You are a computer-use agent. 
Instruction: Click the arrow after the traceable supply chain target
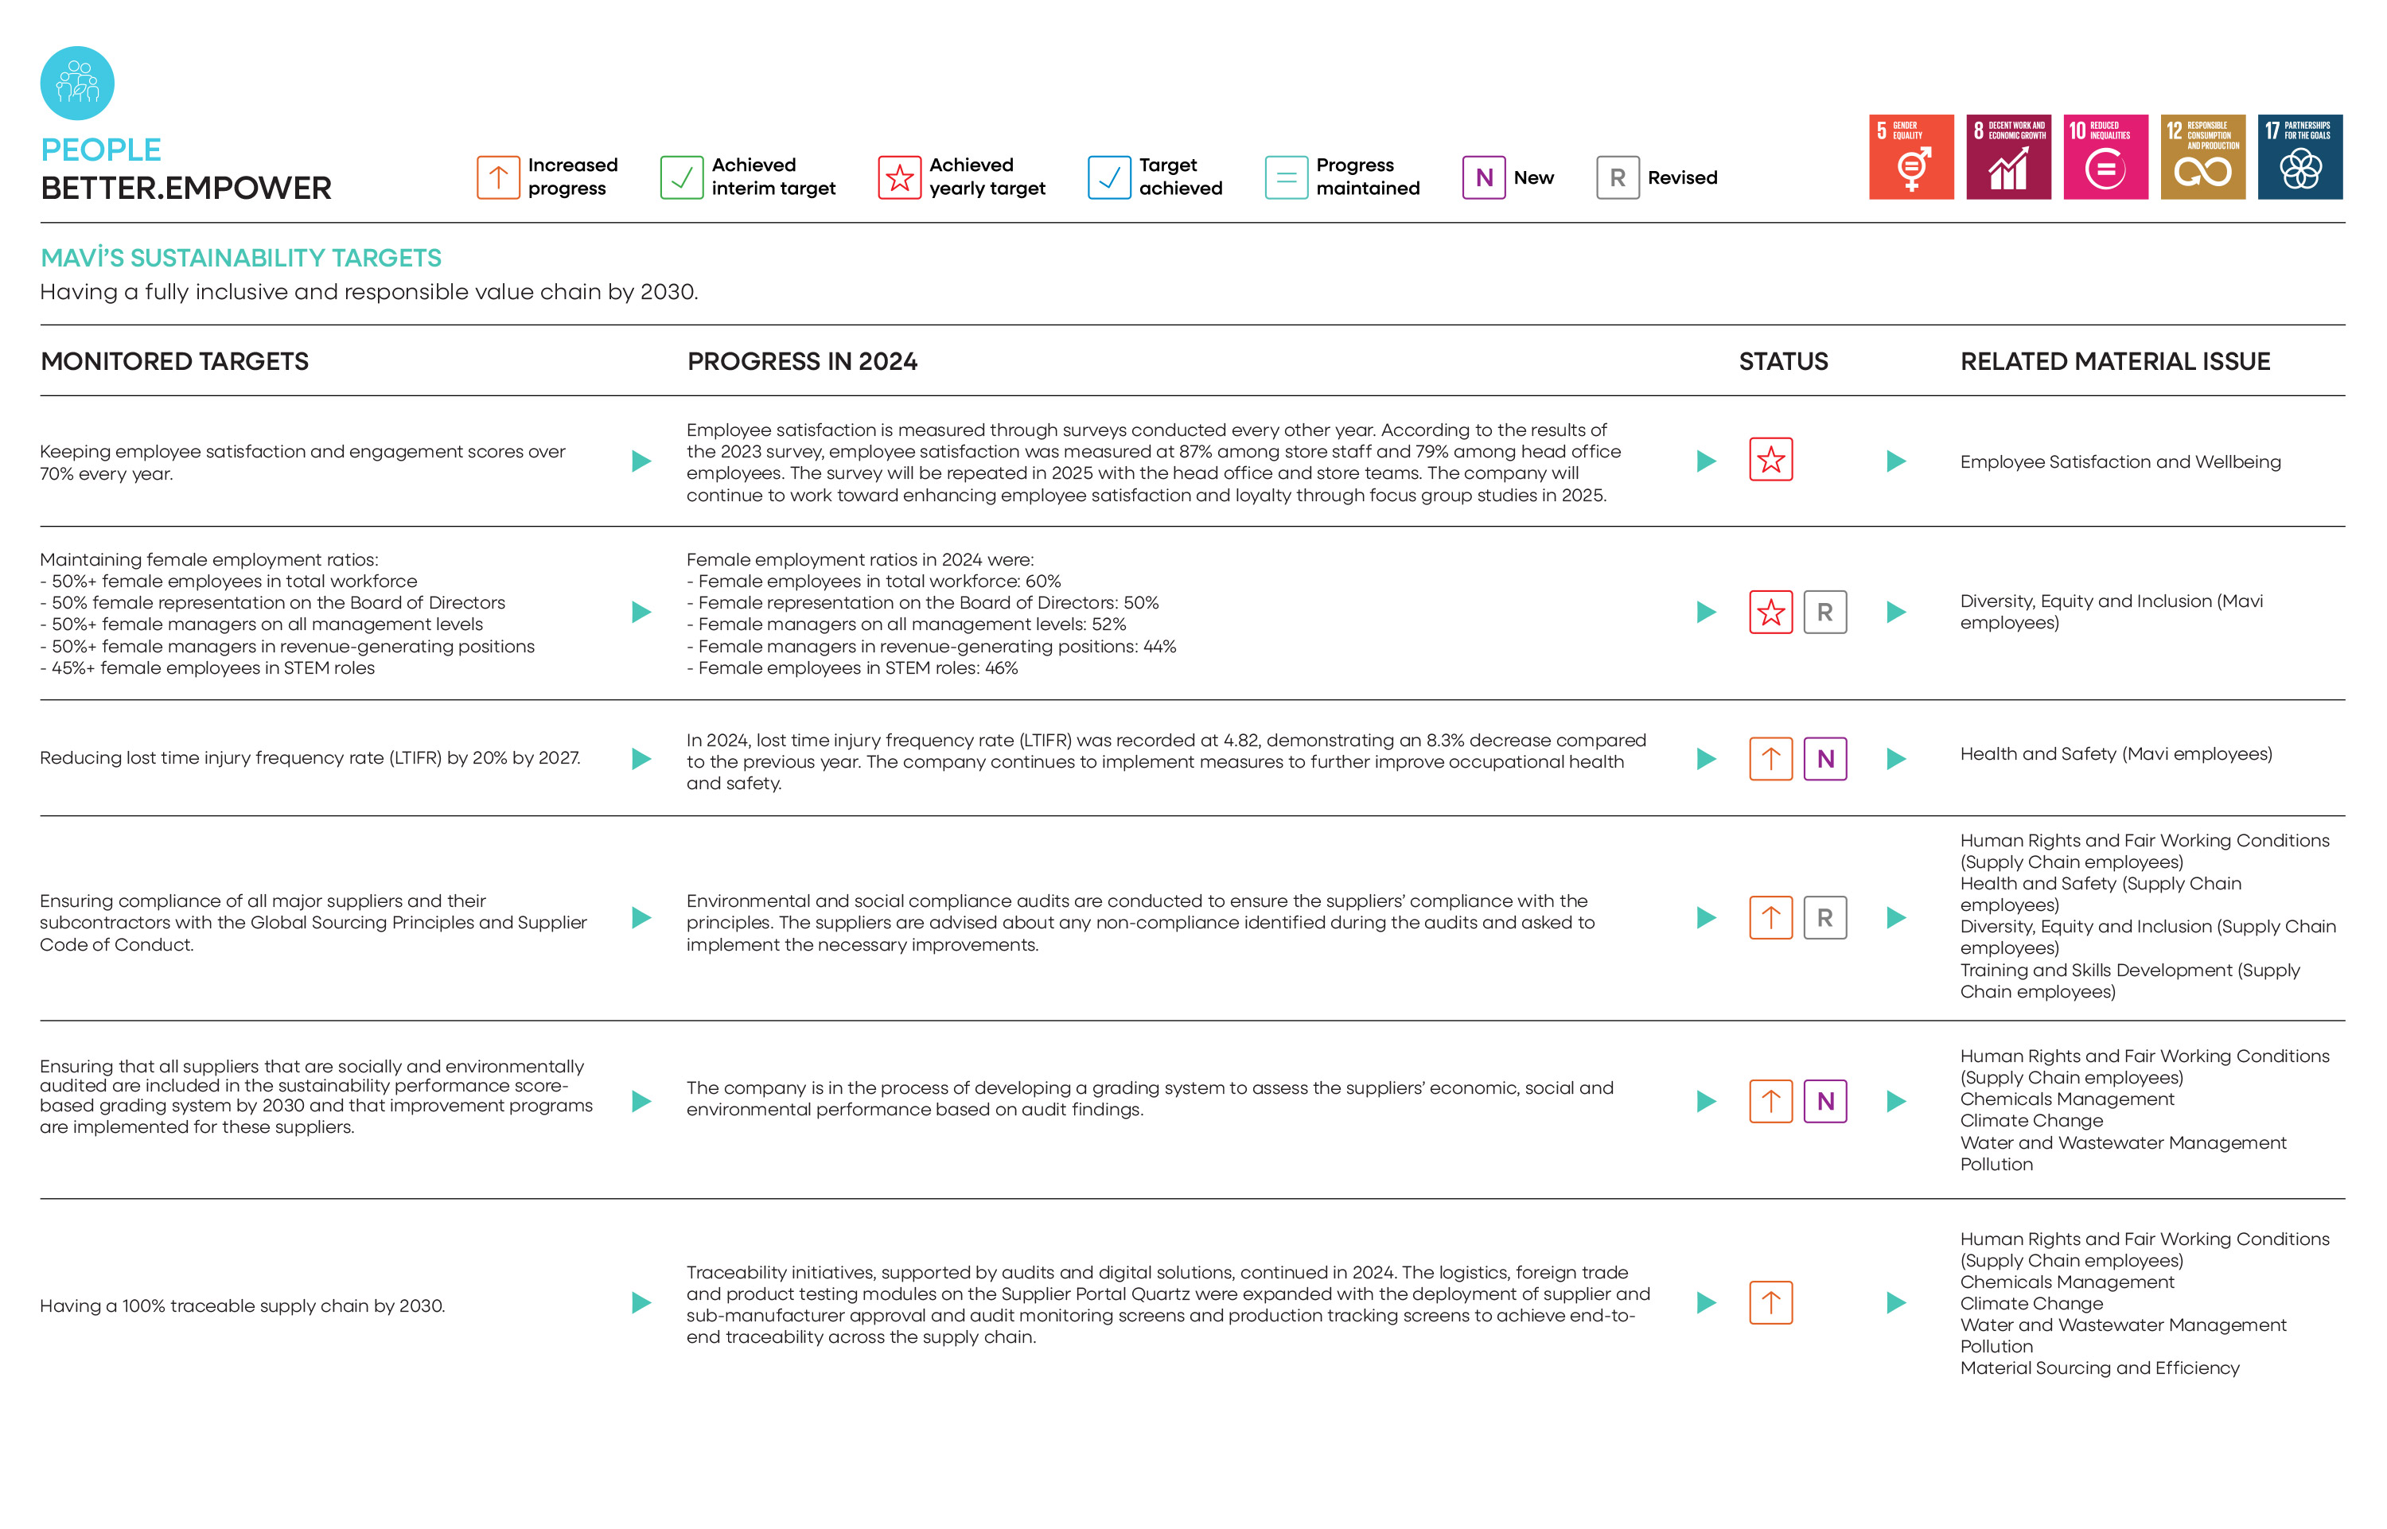click(x=641, y=1302)
